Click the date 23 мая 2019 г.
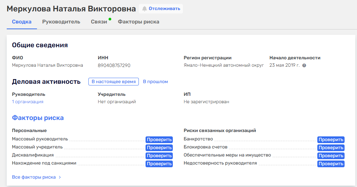357x187 pixels. click(284, 65)
